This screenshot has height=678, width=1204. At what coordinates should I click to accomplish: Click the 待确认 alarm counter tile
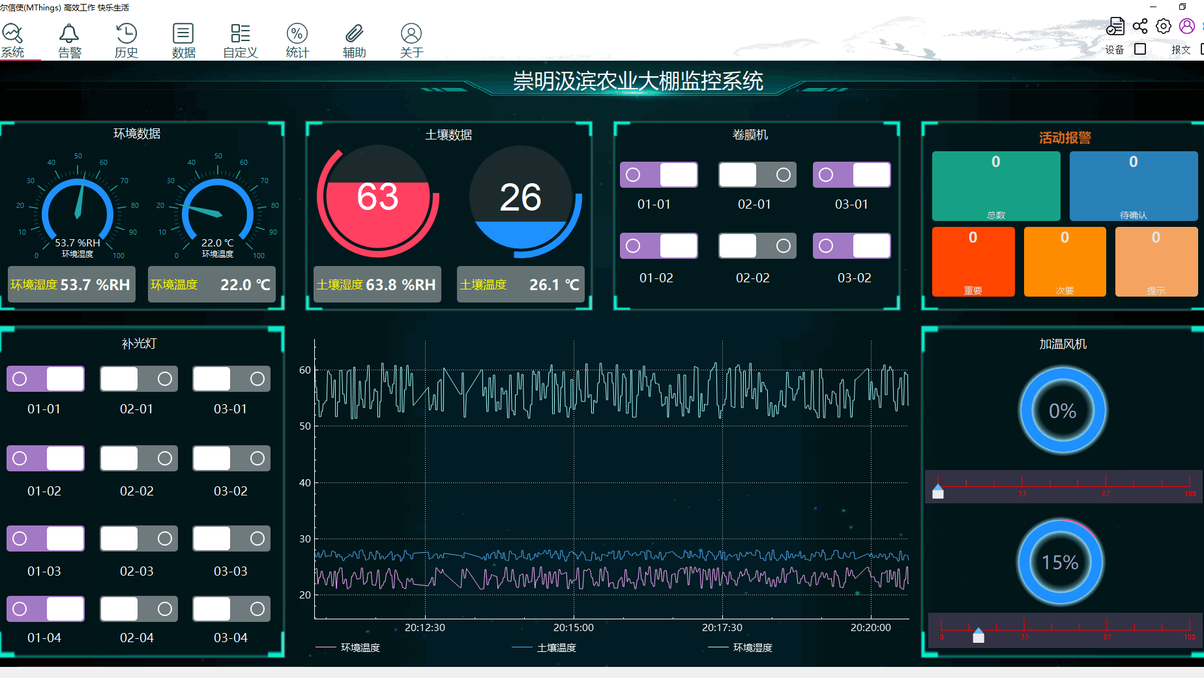(x=1133, y=186)
